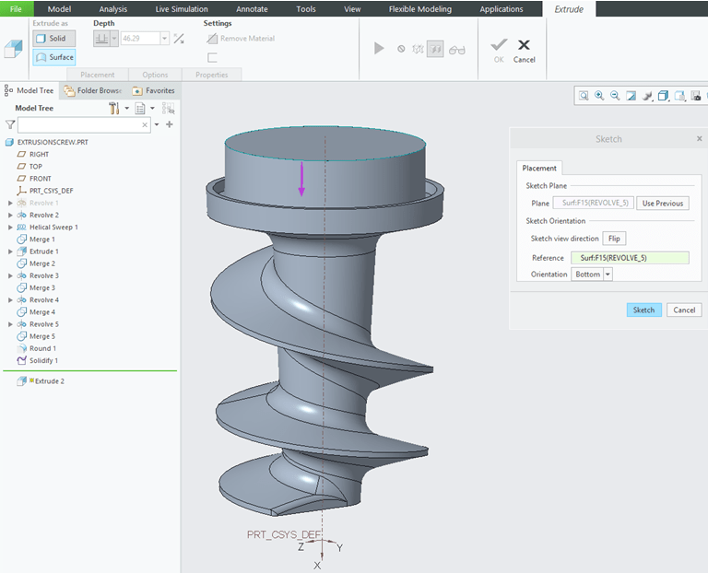This screenshot has width=708, height=573.
Task: Click the Refit zoom-to-fit icon
Action: tap(584, 95)
